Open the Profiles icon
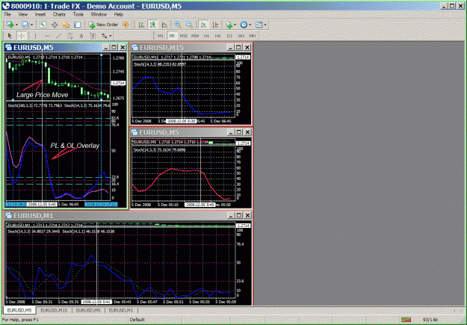This screenshot has width=467, height=325. [x=25, y=25]
